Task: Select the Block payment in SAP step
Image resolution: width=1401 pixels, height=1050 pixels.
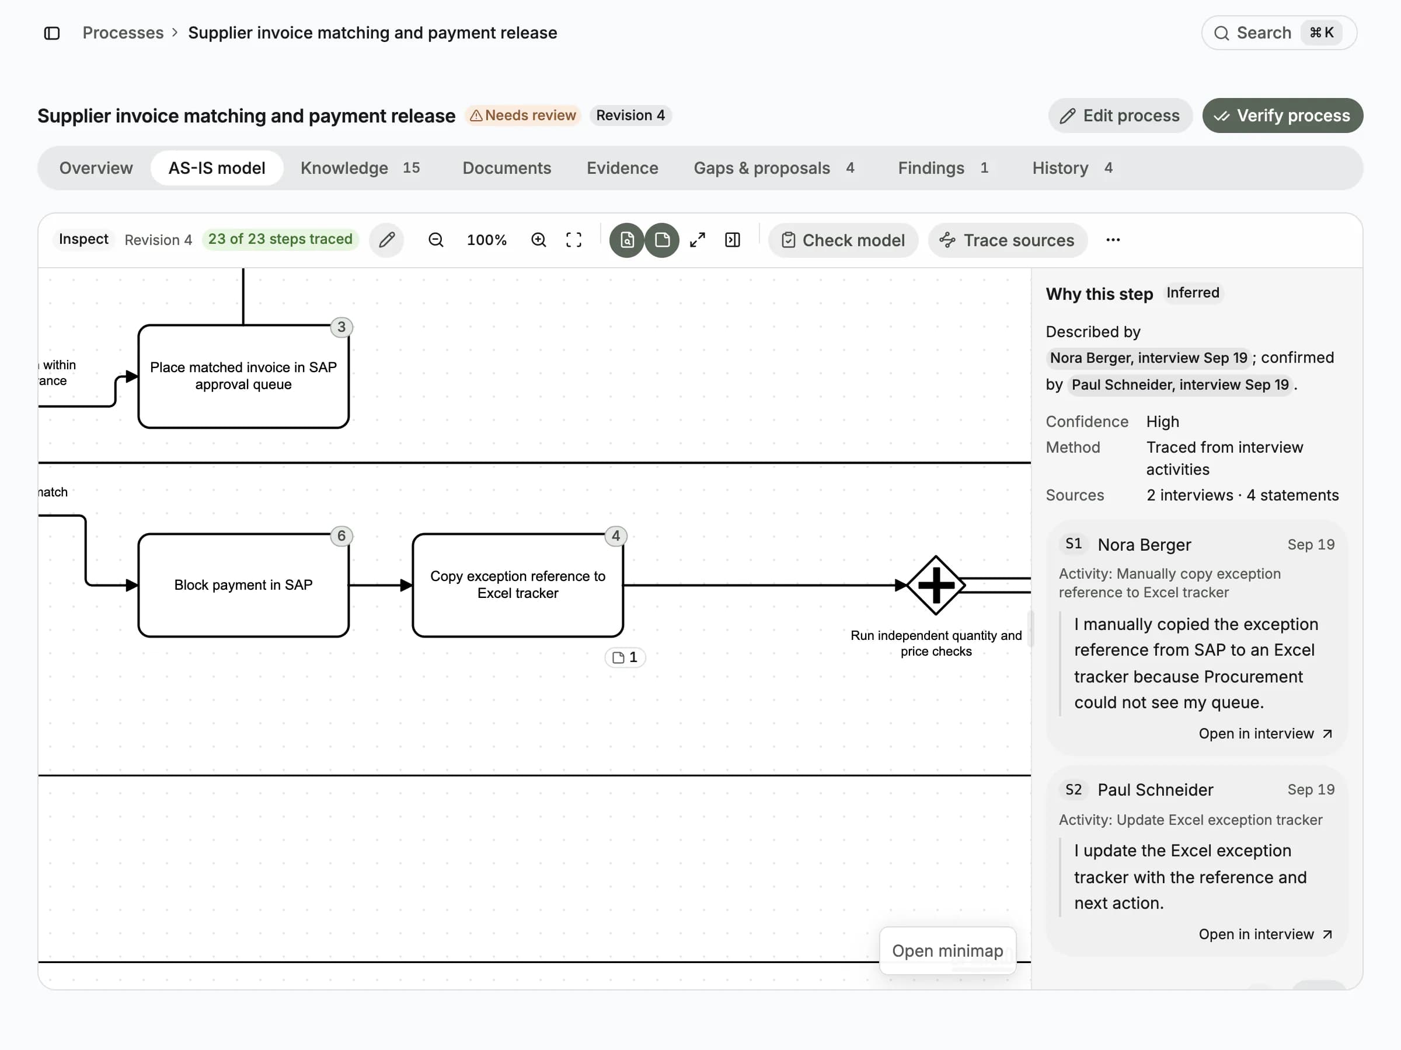Action: [x=243, y=585]
